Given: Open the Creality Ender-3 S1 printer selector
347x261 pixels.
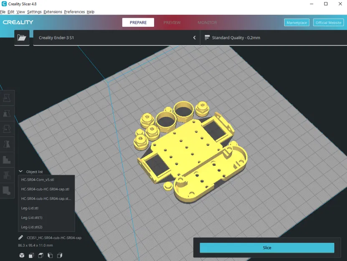Looking at the screenshot, I should (x=113, y=37).
